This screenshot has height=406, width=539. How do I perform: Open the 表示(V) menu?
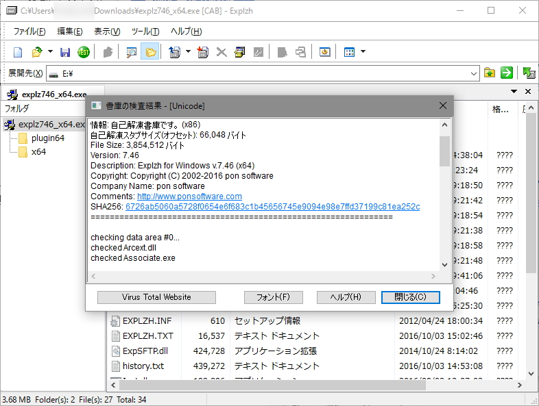107,31
